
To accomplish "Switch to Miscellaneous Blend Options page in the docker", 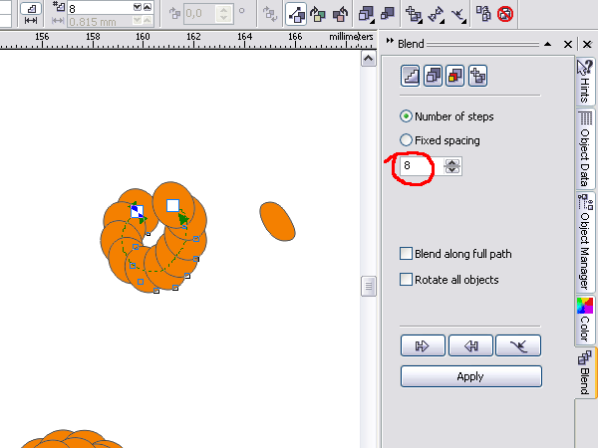I will [477, 76].
